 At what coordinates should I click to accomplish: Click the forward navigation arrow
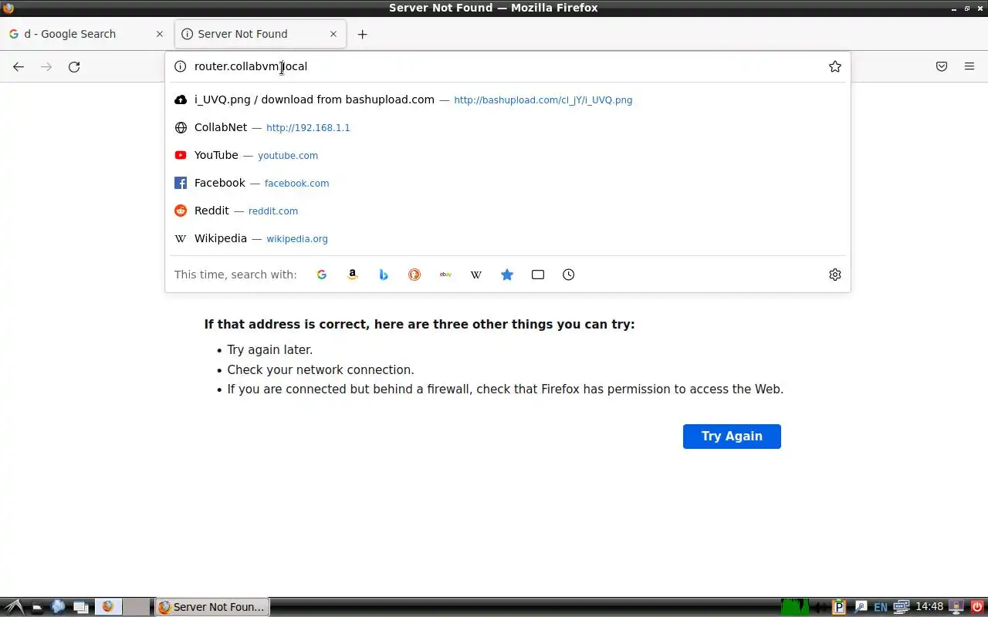coord(46,67)
